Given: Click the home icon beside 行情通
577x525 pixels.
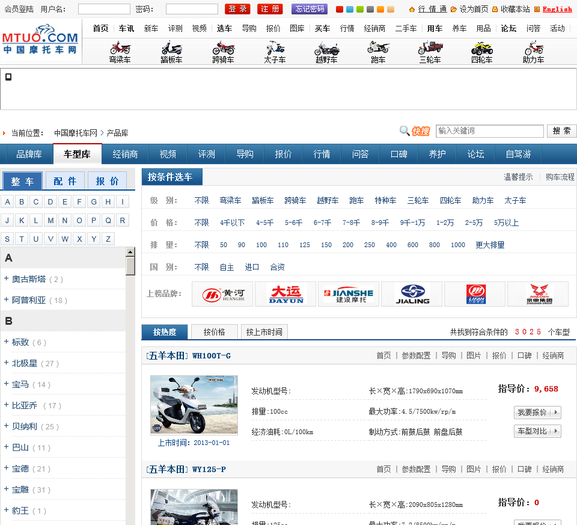Looking at the screenshot, I should 412,9.
